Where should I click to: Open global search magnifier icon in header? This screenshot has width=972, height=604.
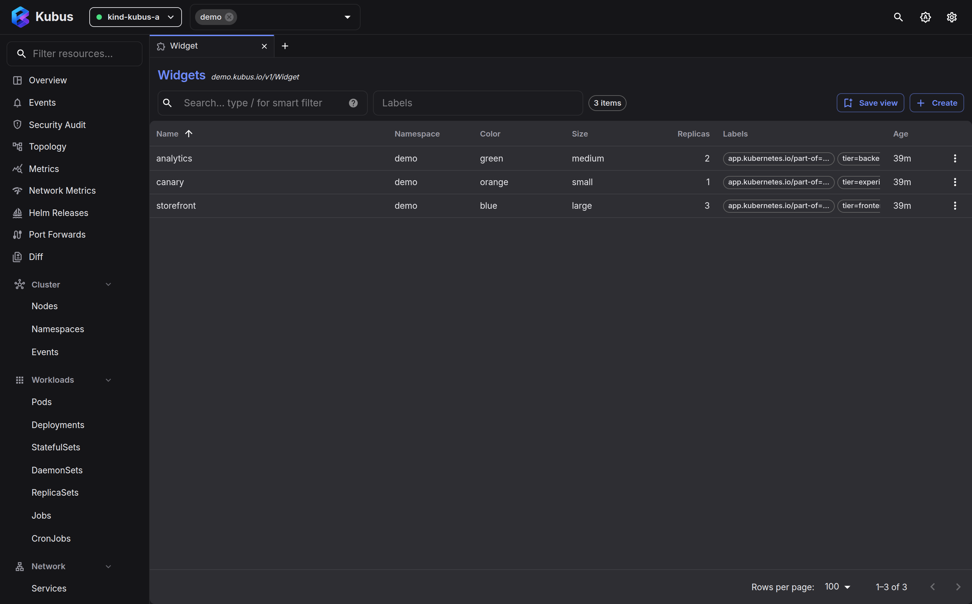coord(898,17)
